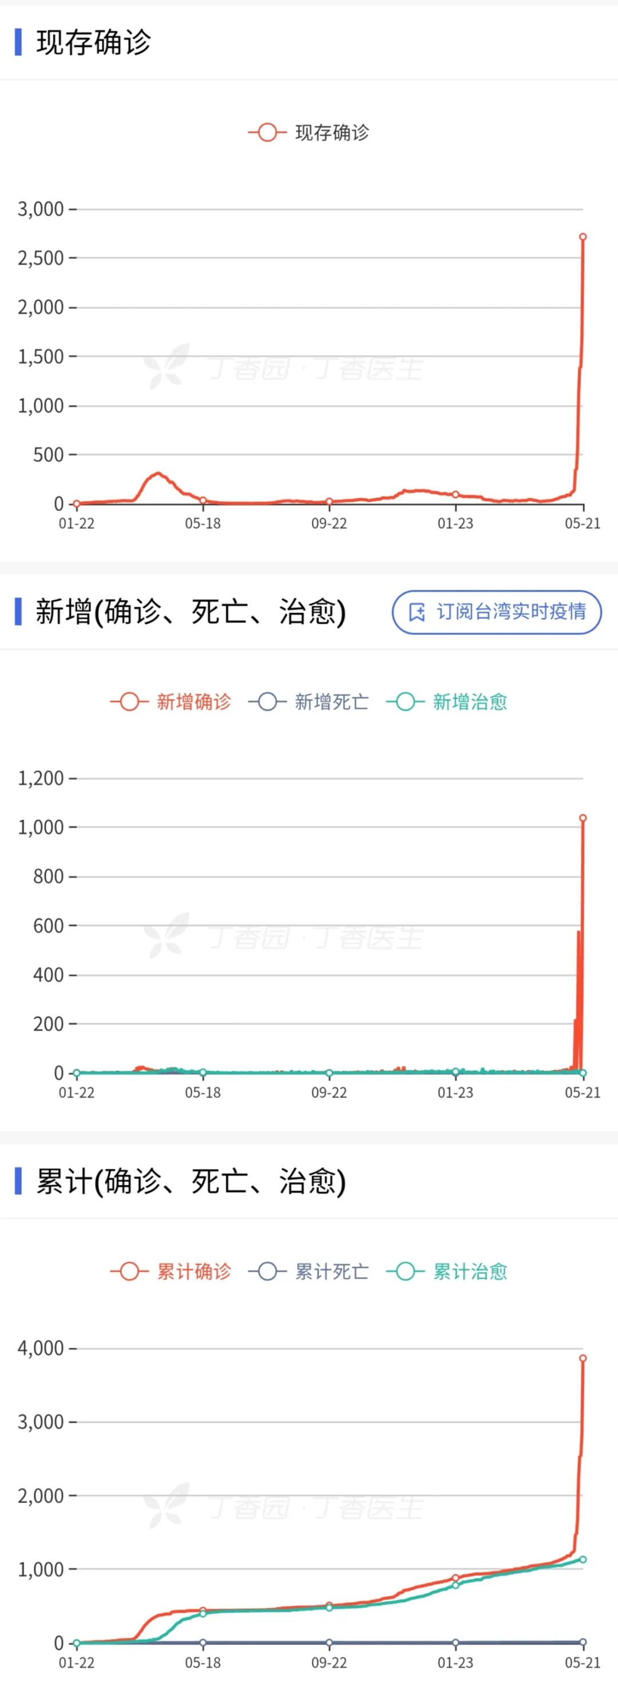618x1689 pixels.
Task: Select the 05-21 peak point on 新增确诊 line
Action: [x=583, y=818]
